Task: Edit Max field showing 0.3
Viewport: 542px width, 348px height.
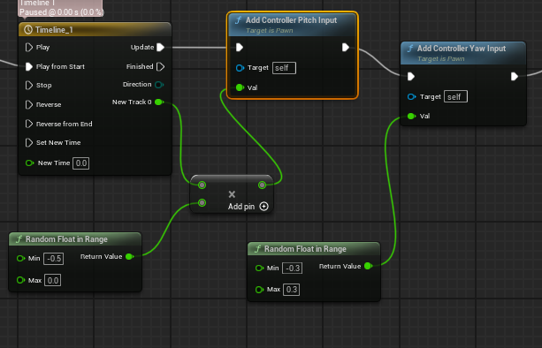Action: 292,290
